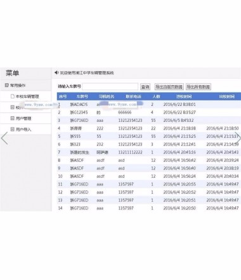Go to next image with right arrow
Image resolution: width=241 pixels, height=280 pixels.
coord(238,138)
